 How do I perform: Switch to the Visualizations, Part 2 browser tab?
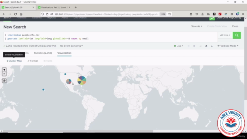54,7
